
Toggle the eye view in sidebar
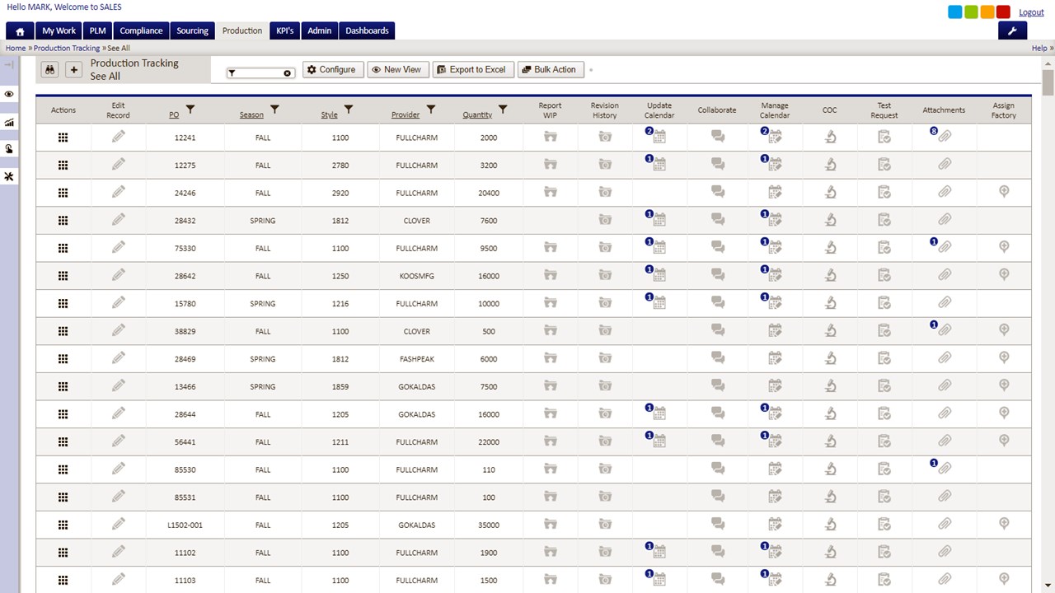click(9, 95)
